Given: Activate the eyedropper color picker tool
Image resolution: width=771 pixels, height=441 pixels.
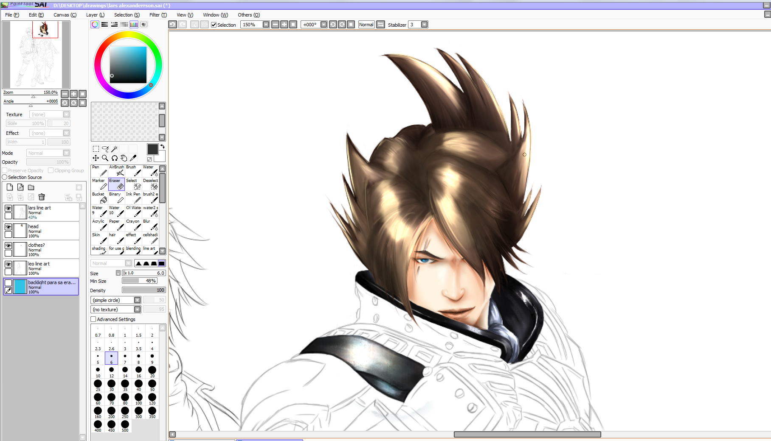Looking at the screenshot, I should tap(133, 158).
